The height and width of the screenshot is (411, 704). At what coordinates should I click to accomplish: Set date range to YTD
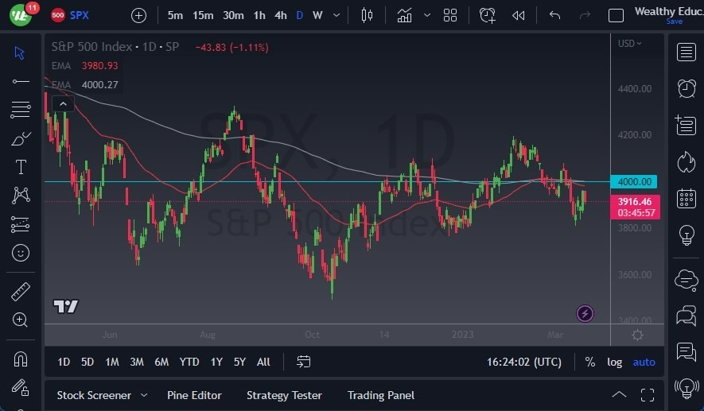189,362
